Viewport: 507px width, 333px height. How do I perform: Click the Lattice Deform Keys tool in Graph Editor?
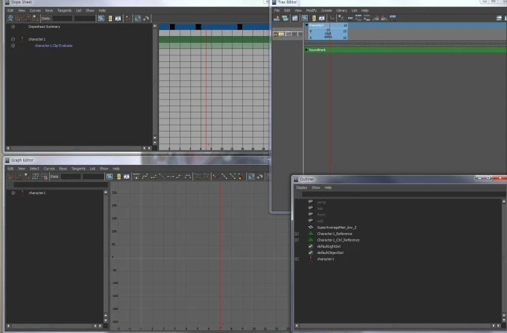tap(35, 176)
